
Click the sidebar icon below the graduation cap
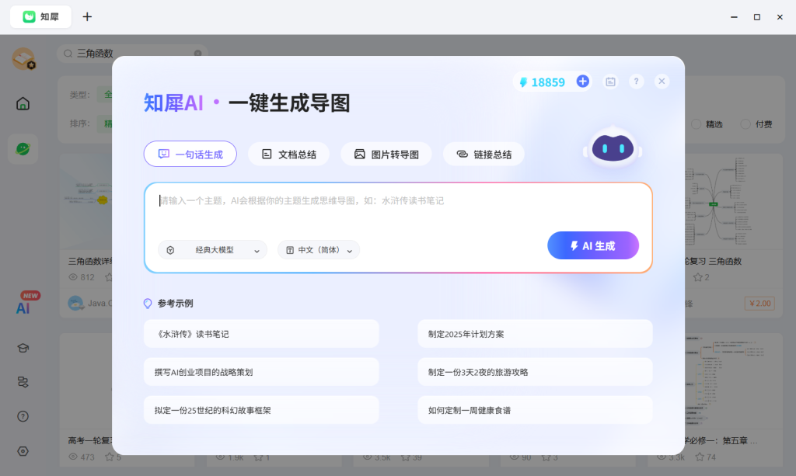tap(23, 382)
